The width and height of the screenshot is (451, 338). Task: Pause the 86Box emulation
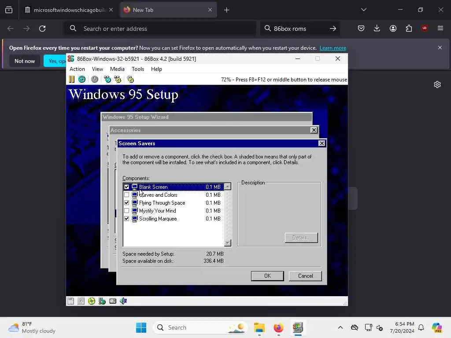point(72,79)
